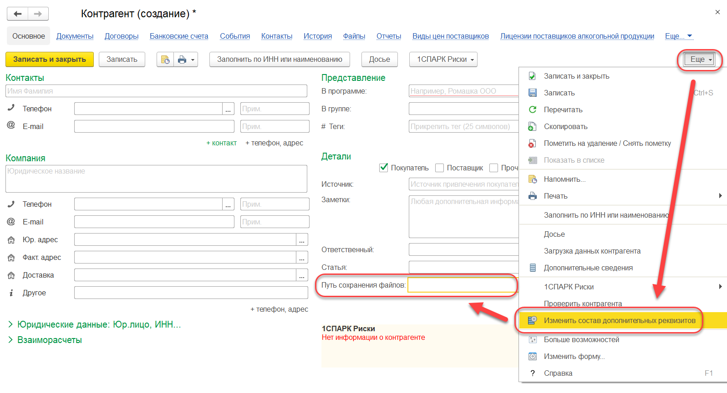Open the Виды цен поставщиков link
Image resolution: width=727 pixels, height=393 pixels.
click(451, 36)
